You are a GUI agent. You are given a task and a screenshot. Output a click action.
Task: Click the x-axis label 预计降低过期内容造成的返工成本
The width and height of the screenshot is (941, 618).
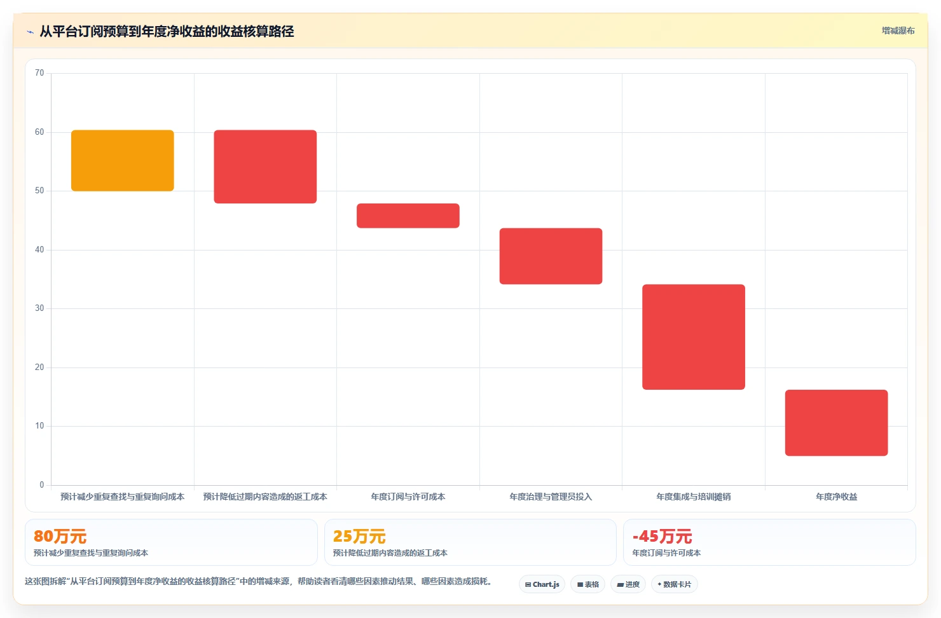click(265, 497)
